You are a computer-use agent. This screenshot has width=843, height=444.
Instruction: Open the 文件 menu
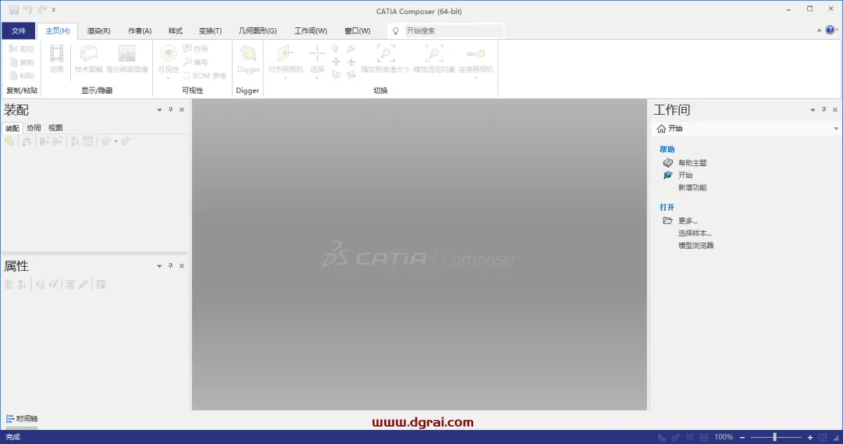pos(18,30)
